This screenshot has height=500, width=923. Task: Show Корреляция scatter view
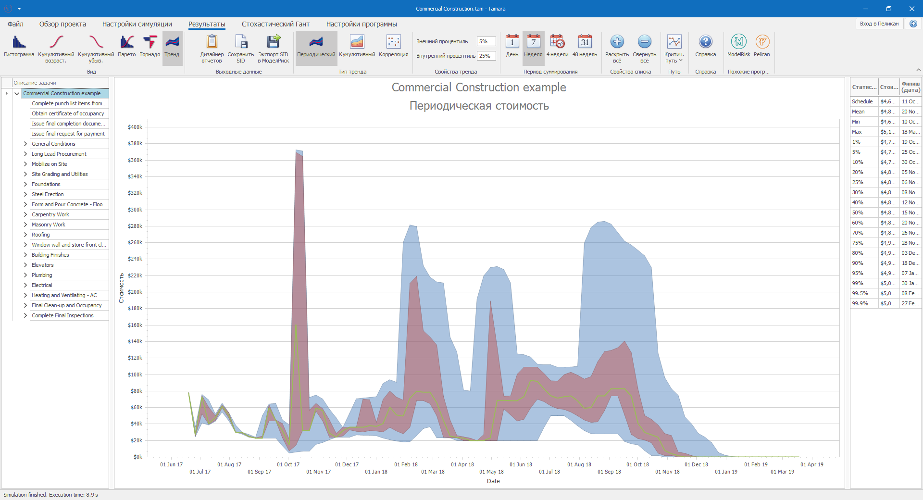pos(394,46)
